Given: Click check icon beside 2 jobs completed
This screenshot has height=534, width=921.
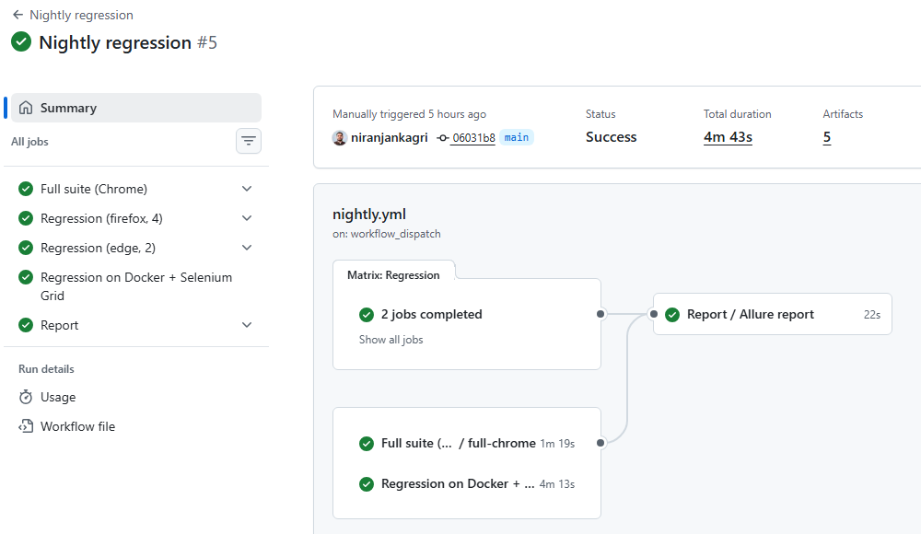Looking at the screenshot, I should point(367,314).
